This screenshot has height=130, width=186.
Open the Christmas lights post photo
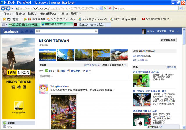pyautogui.click(x=64, y=112)
